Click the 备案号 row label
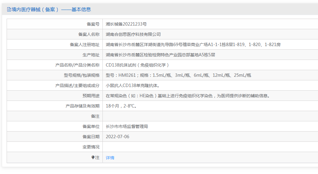The height and width of the screenshot is (174, 318). [93, 24]
